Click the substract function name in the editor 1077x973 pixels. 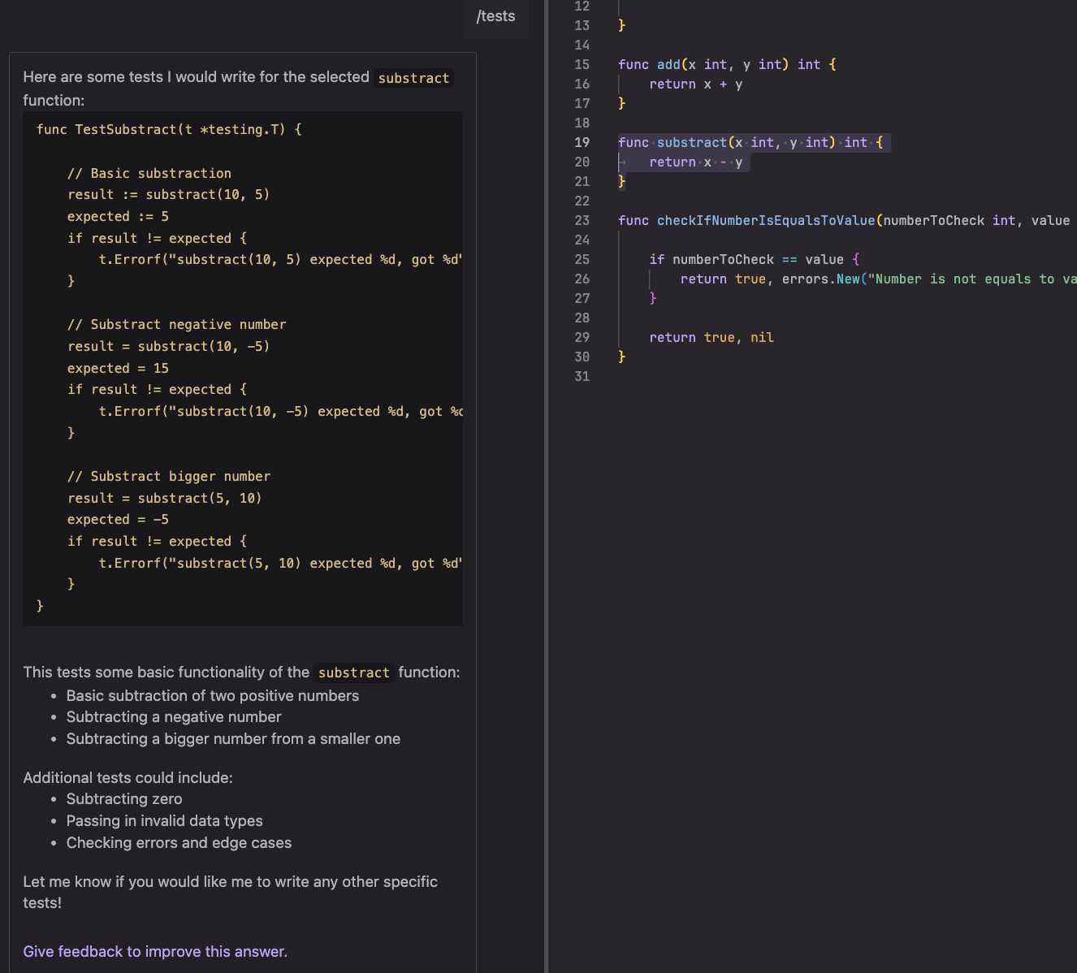click(x=692, y=143)
